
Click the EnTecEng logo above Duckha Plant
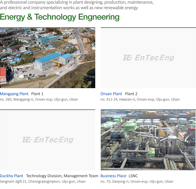tap(48, 140)
